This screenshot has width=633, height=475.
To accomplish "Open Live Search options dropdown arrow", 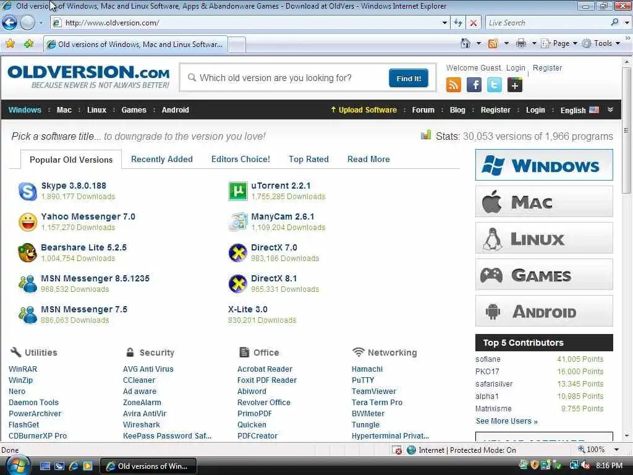I will click(x=627, y=23).
